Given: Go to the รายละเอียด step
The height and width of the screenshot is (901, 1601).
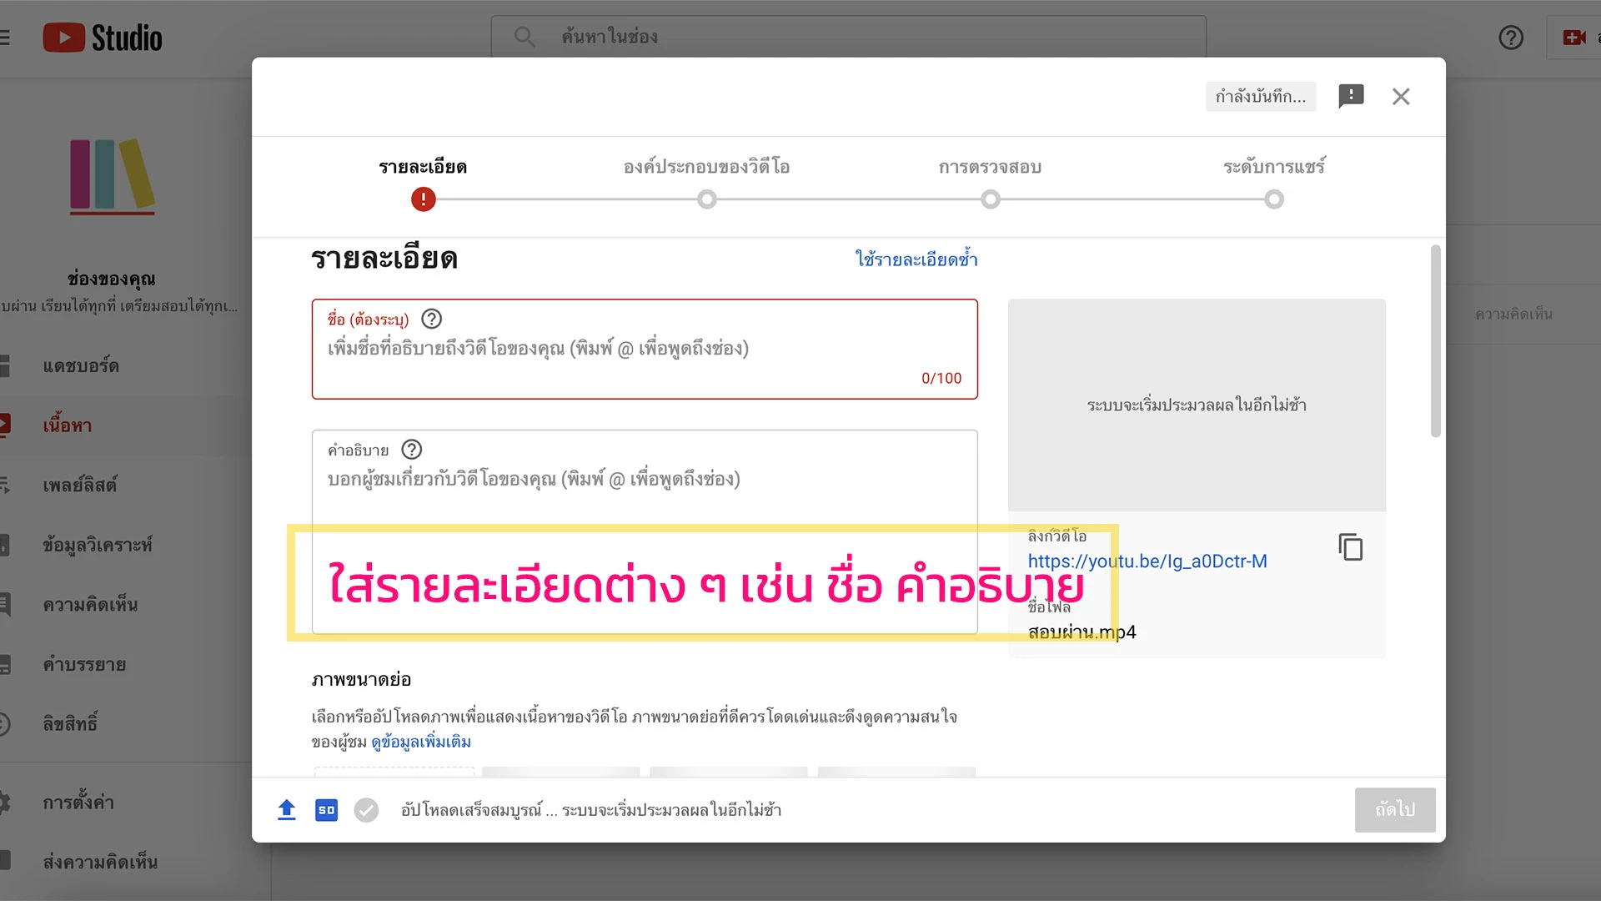Looking at the screenshot, I should 423,167.
